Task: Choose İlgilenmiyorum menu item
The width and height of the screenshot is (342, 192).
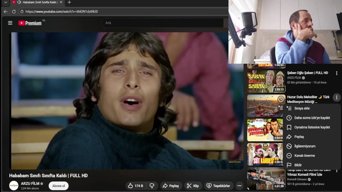Action: coord(312,146)
